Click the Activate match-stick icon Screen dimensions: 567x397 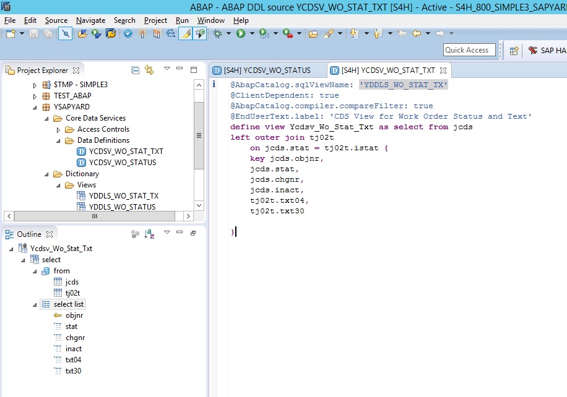[142, 33]
